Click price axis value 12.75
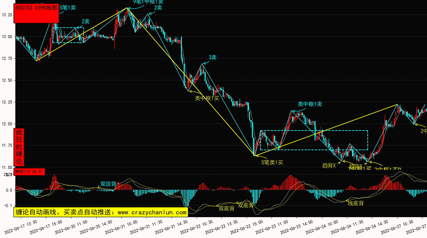 7,58
